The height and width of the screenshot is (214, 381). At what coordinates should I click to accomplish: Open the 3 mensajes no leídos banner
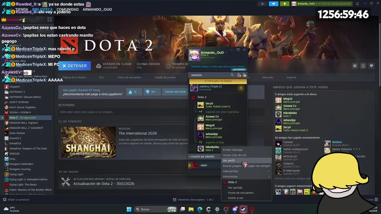(x=218, y=81)
